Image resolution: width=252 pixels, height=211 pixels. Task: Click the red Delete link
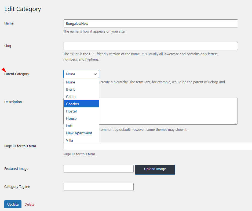coord(30,204)
